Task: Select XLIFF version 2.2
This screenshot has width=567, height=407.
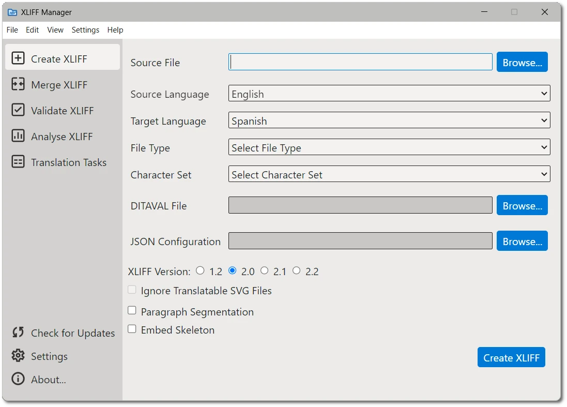Action: (x=297, y=270)
